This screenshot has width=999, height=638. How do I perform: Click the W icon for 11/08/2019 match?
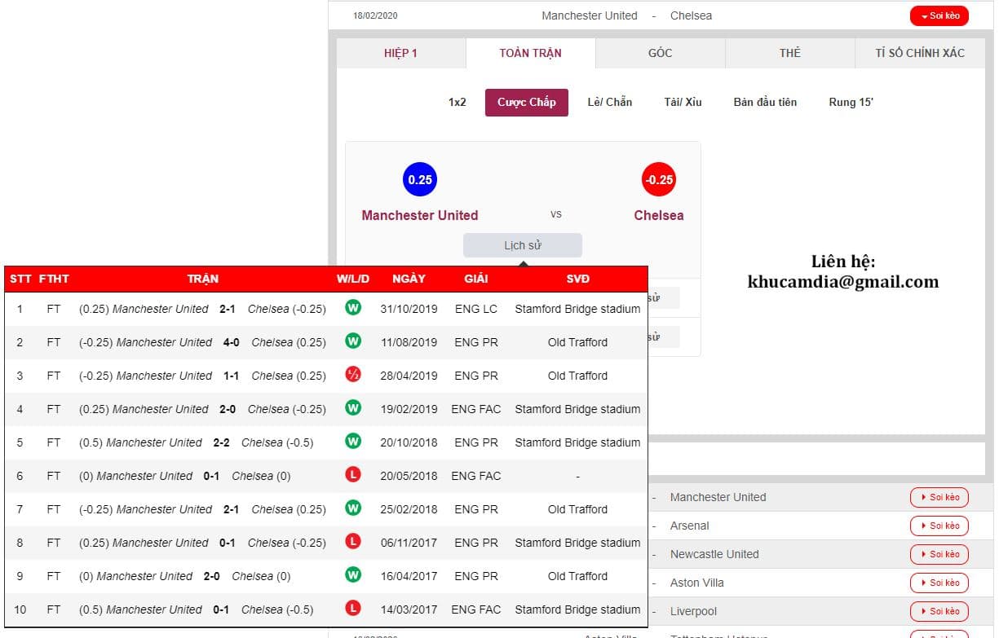click(x=353, y=341)
